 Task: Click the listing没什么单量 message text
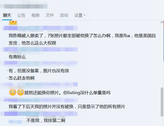pos(67,93)
